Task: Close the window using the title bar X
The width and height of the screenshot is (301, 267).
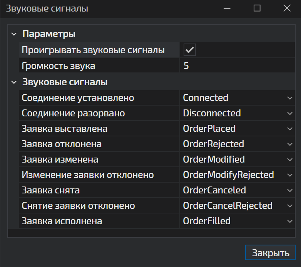Action: pyautogui.click(x=286, y=8)
